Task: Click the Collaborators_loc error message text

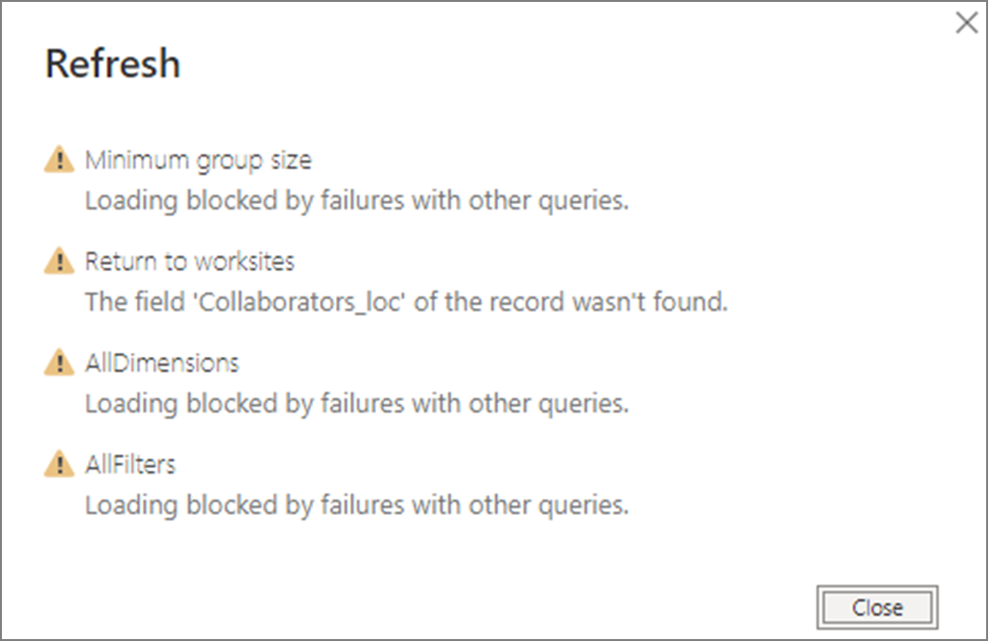Action: (405, 301)
